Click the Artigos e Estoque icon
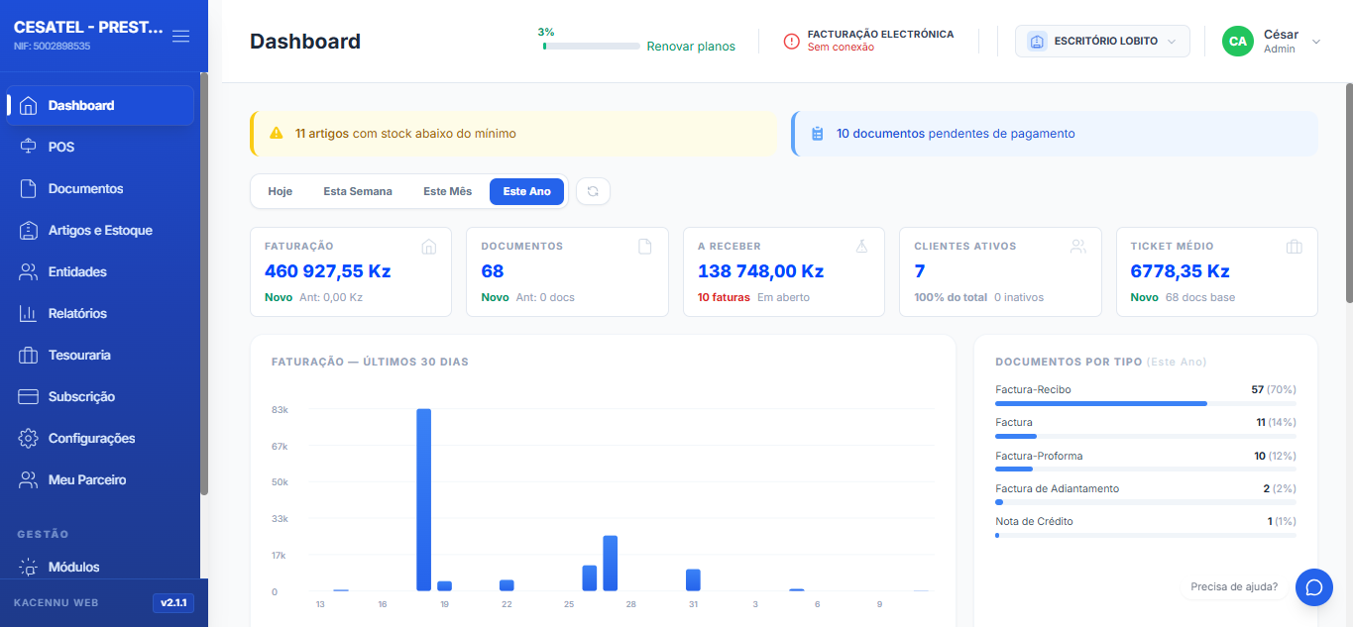The image size is (1353, 627). 29,230
